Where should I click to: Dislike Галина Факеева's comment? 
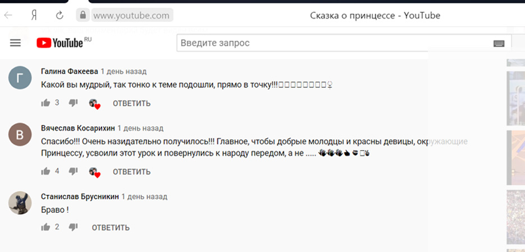[73, 103]
